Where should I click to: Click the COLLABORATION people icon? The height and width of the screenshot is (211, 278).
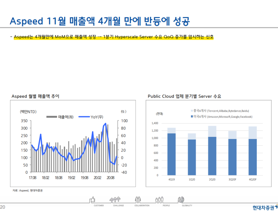pos(138,199)
